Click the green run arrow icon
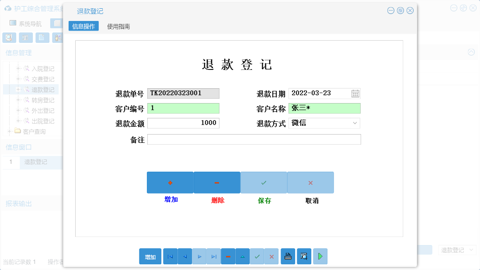The width and height of the screenshot is (480, 270). coord(320,256)
